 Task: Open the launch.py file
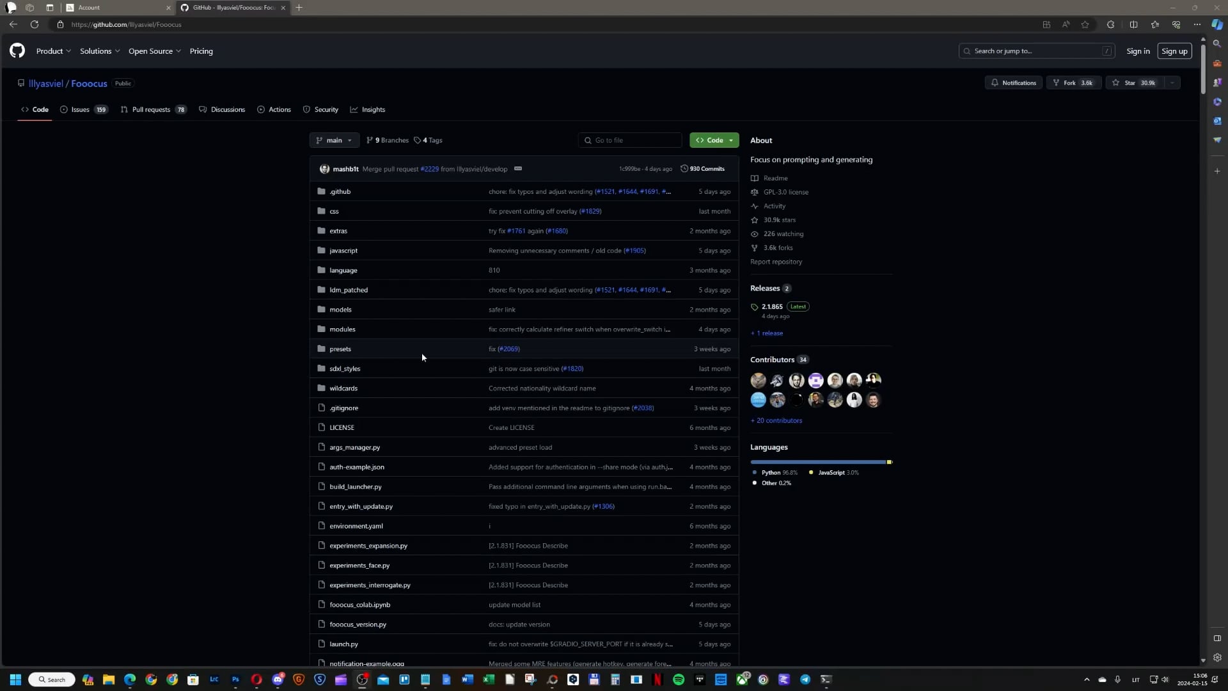pyautogui.click(x=343, y=644)
